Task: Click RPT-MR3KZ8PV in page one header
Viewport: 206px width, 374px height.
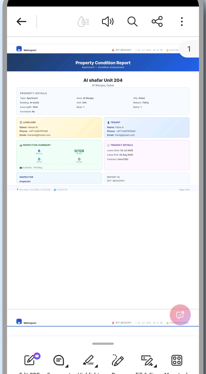Action: tap(123, 50)
